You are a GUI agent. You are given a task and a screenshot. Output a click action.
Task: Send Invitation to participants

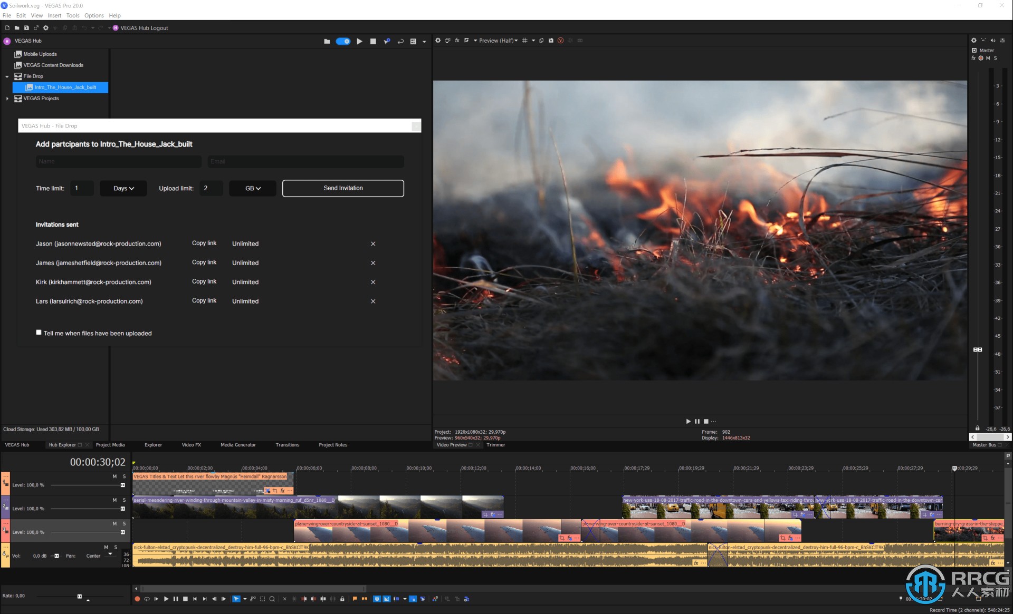[343, 188]
